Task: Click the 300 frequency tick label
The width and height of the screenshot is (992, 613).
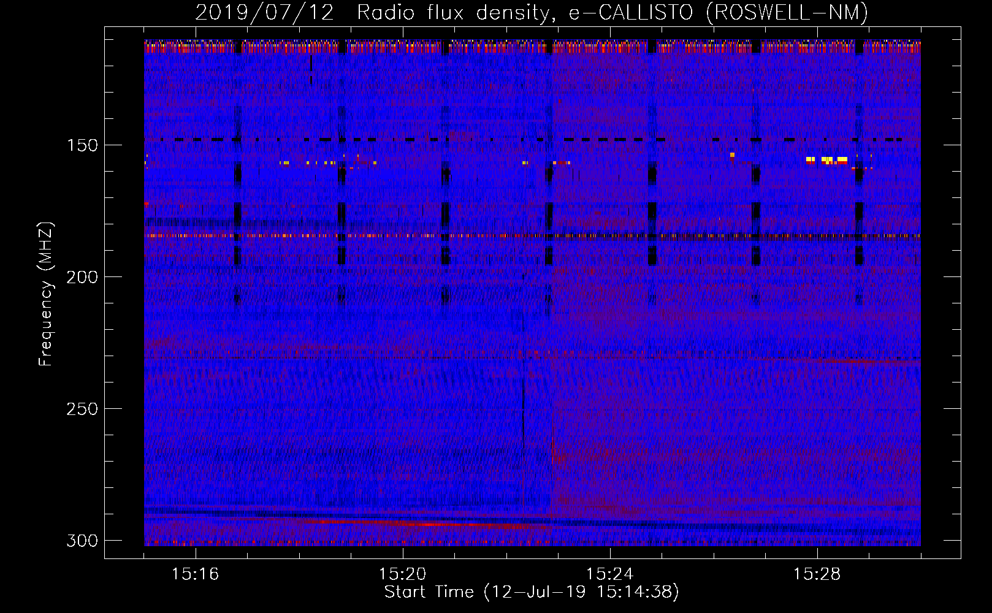Action: click(82, 541)
